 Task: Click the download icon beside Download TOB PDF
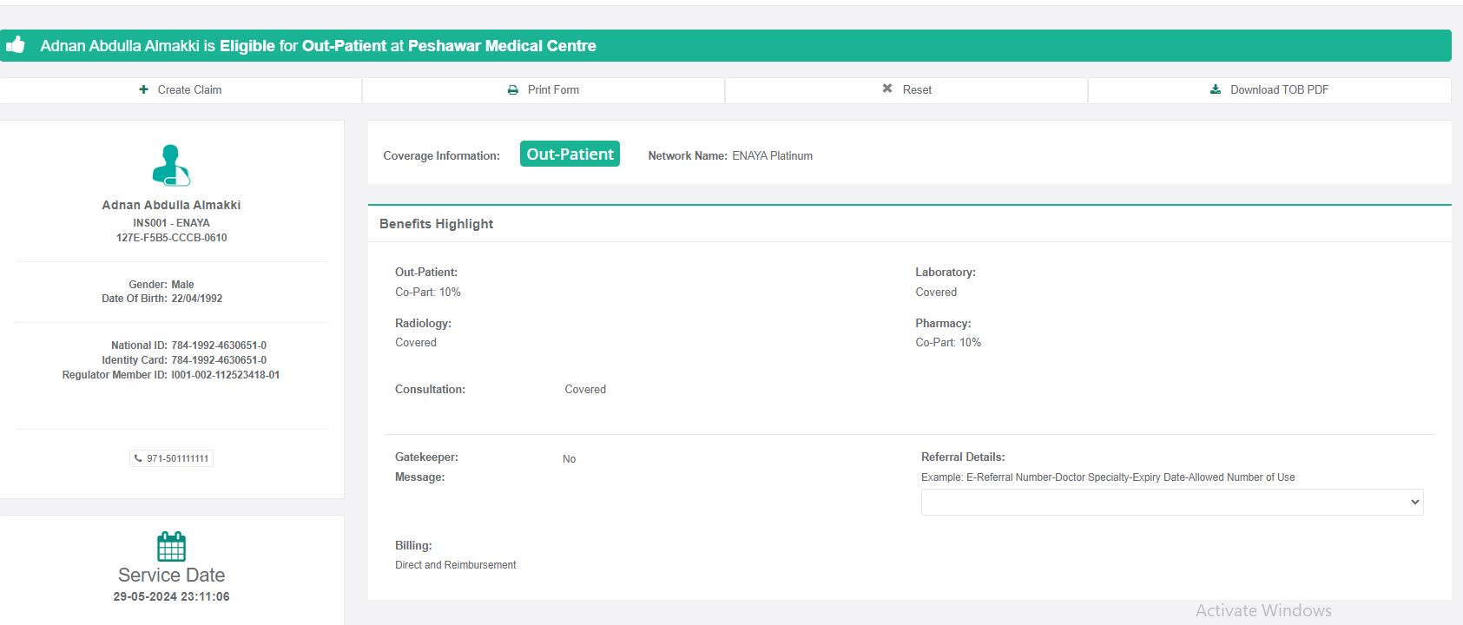(1216, 89)
